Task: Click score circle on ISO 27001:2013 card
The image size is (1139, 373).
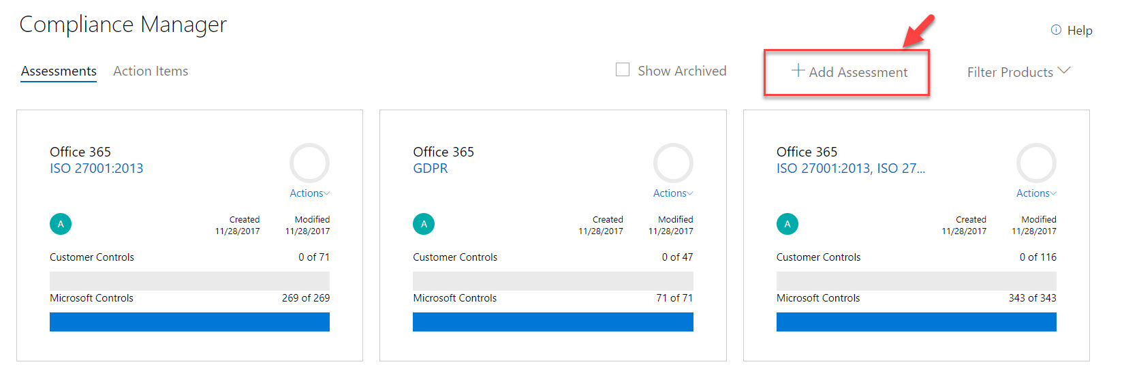Action: click(309, 163)
